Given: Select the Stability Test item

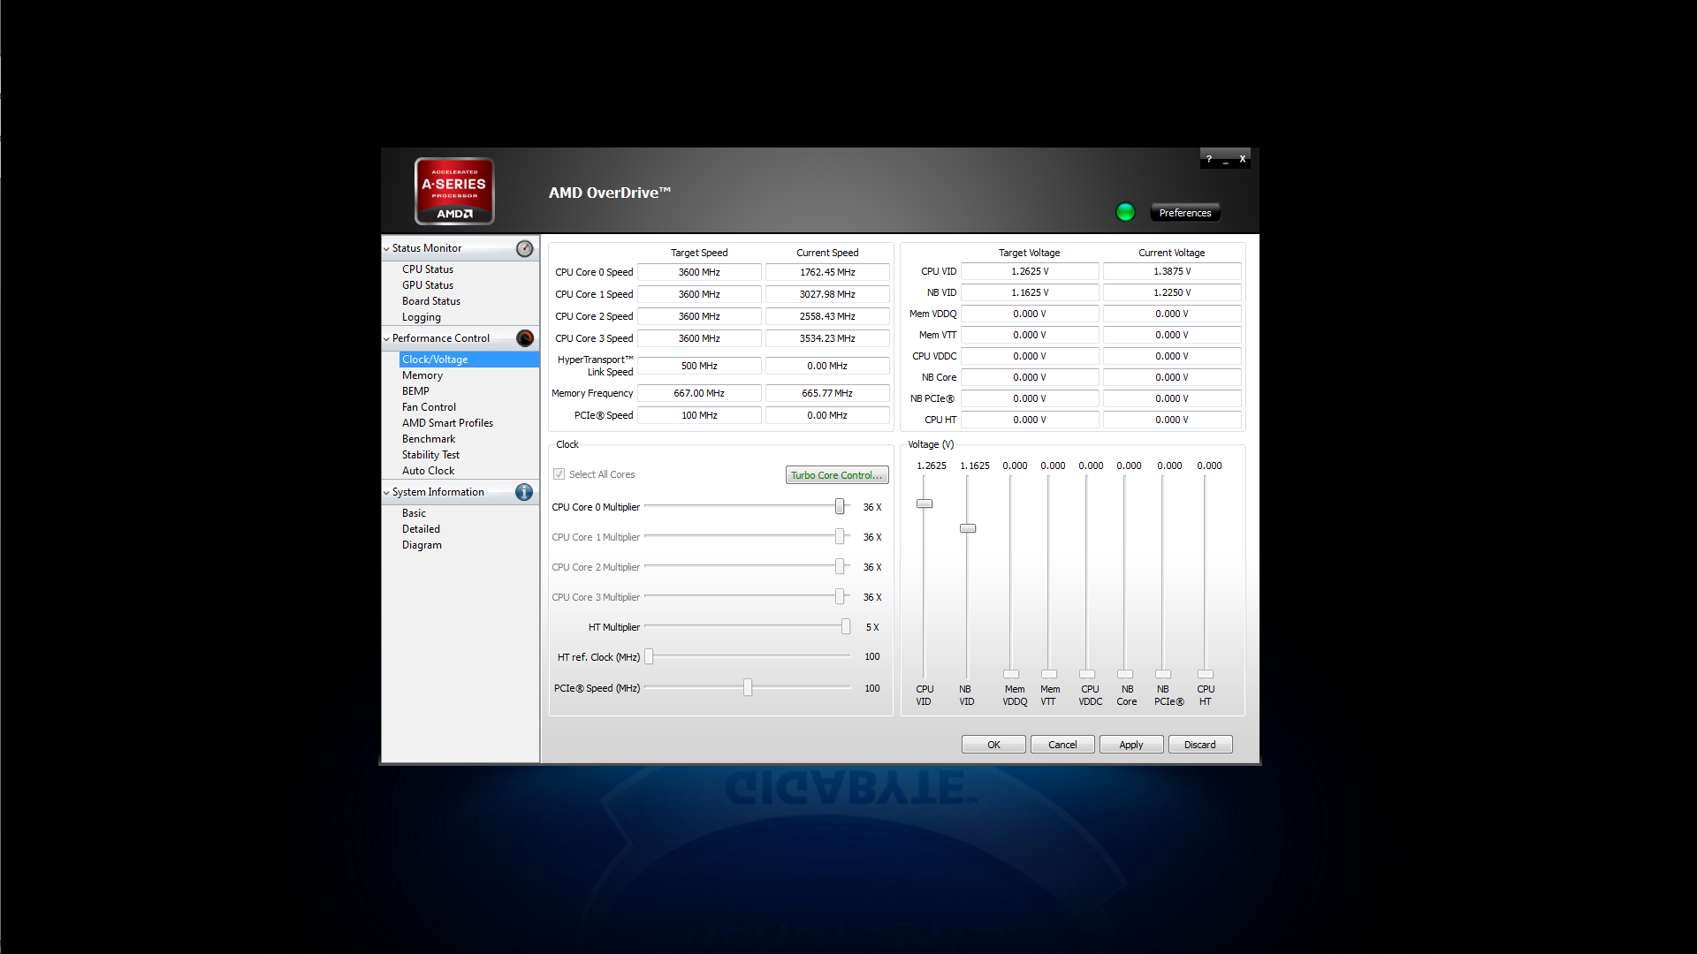Looking at the screenshot, I should [x=430, y=455].
